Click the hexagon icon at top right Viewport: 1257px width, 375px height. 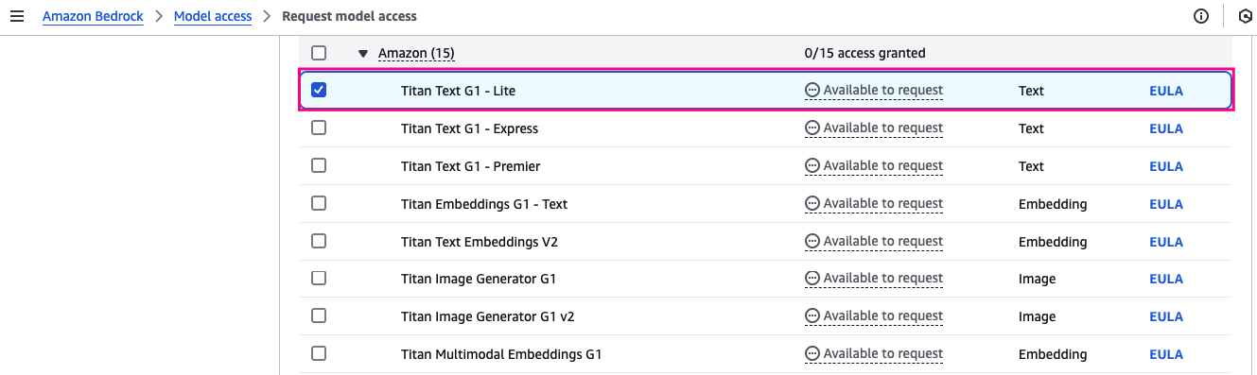1245,16
